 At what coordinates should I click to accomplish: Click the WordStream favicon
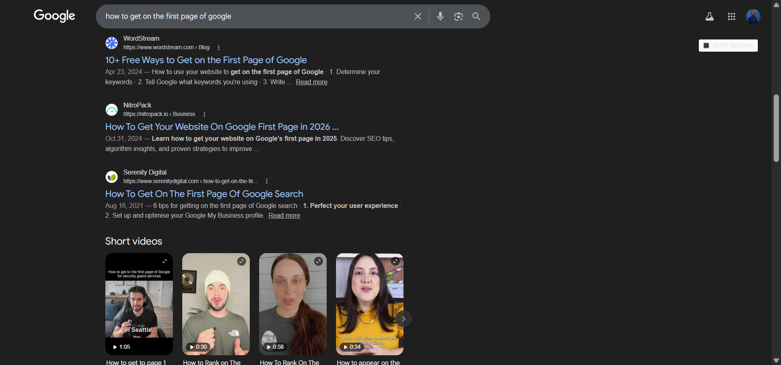(111, 43)
